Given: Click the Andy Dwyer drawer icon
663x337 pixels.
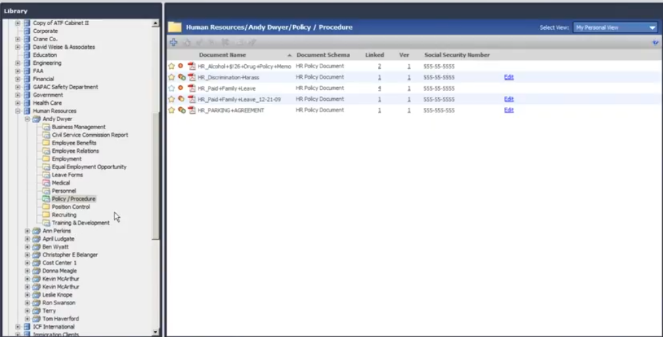Looking at the screenshot, I should click(x=37, y=119).
